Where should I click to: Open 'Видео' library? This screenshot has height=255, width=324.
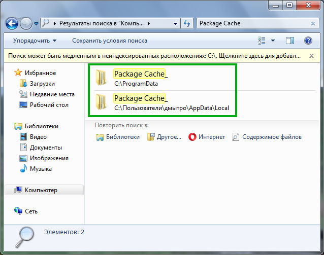click(38, 137)
